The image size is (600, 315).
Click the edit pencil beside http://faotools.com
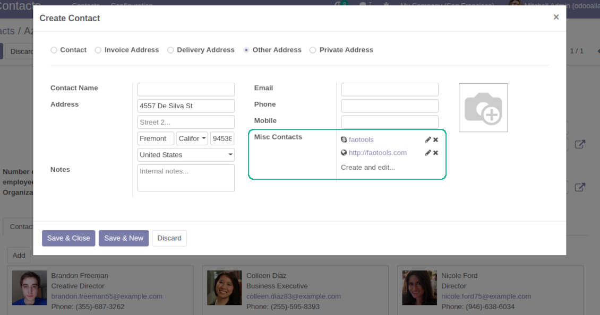click(428, 153)
